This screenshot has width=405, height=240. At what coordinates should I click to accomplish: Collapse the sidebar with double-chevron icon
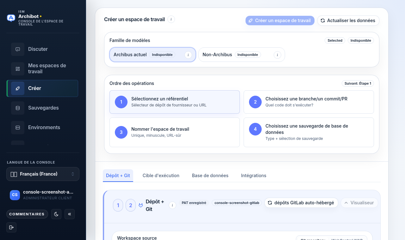(70, 214)
